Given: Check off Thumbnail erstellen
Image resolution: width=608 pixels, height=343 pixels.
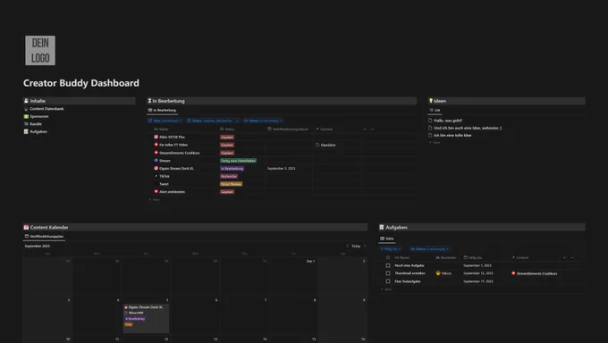Looking at the screenshot, I should point(388,273).
